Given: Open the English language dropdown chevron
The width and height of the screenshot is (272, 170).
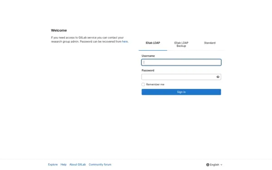Looking at the screenshot, I should click(x=221, y=165).
